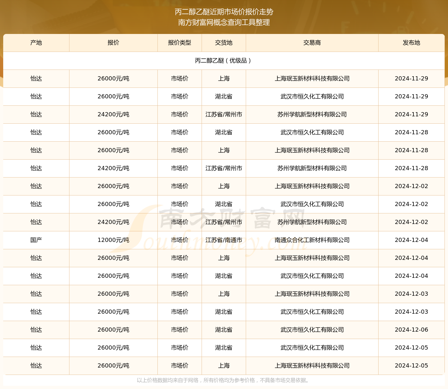
Task: Click 武汉市恒久化工有限公司 in the 2024-11-28 row
Action: click(312, 132)
